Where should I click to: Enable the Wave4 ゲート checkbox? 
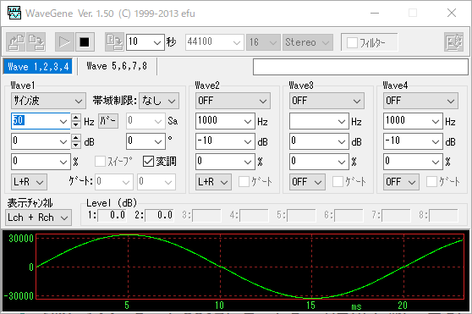[431, 181]
